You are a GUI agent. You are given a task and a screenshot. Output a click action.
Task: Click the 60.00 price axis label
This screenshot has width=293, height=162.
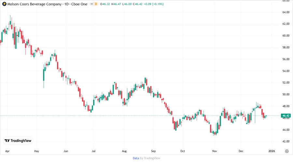pyautogui.click(x=286, y=36)
